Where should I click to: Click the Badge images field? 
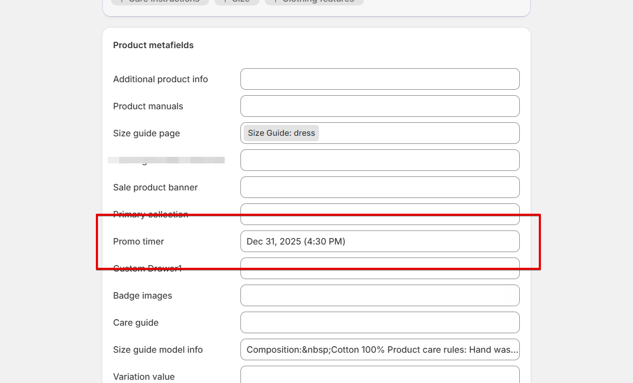[380, 295]
